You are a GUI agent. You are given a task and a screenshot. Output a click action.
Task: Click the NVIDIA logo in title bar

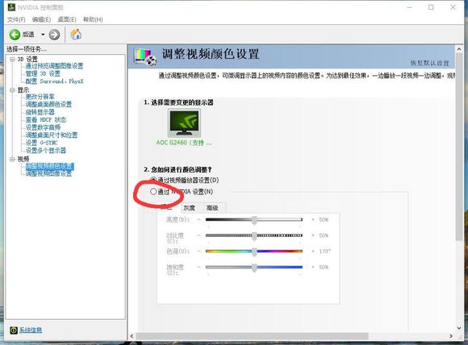click(11, 7)
